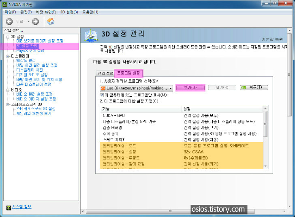Switch to the 프로그램 설정 tab

(129, 73)
